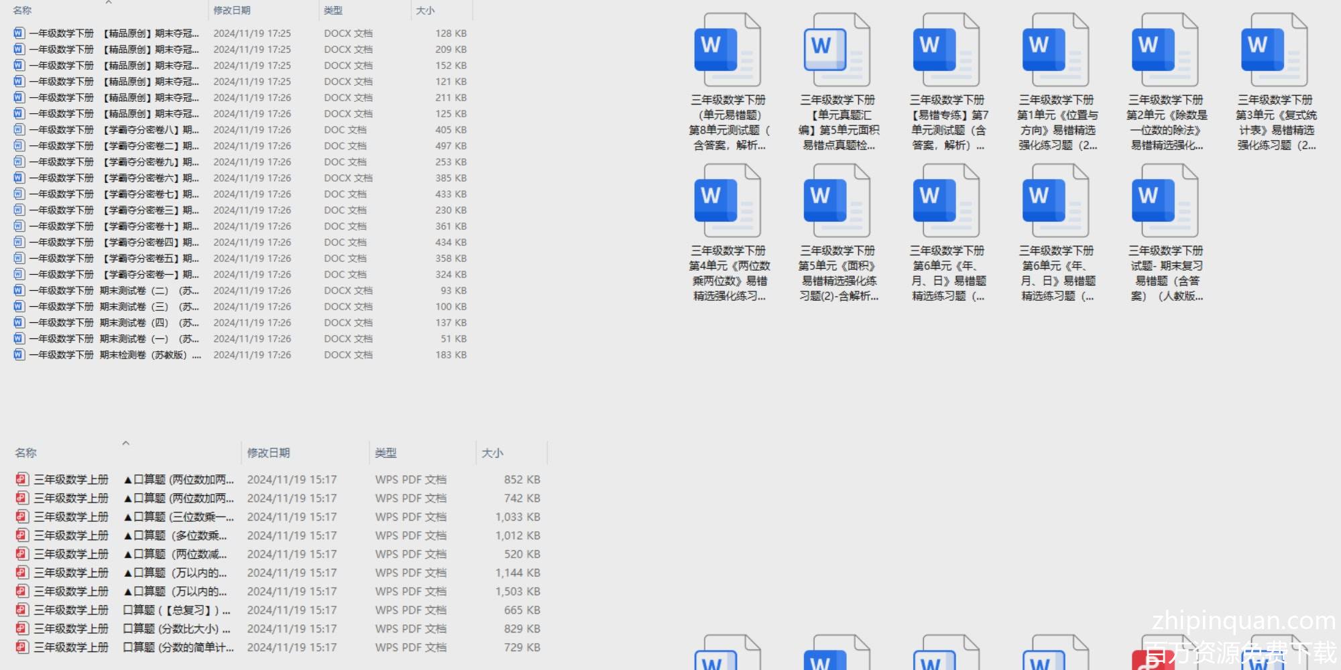The width and height of the screenshot is (1341, 670).
Task: Select the 【单元真题汇编】第5单元面积 document icon
Action: [x=837, y=50]
